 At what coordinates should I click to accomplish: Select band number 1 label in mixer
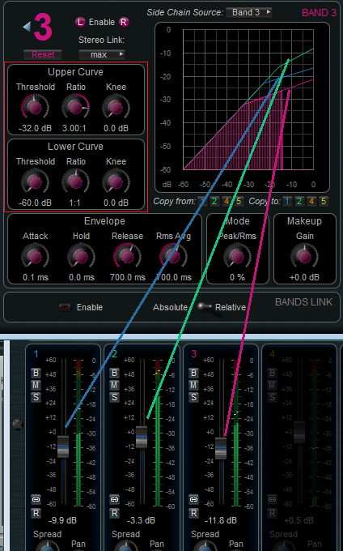tap(36, 354)
